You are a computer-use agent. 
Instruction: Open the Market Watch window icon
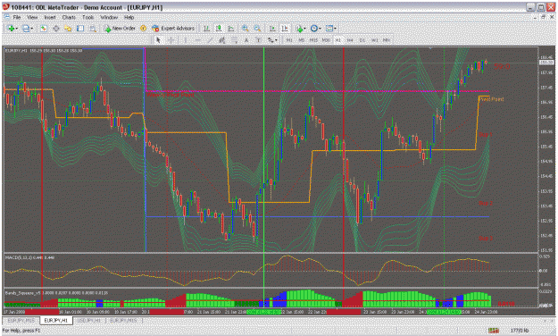coord(44,29)
